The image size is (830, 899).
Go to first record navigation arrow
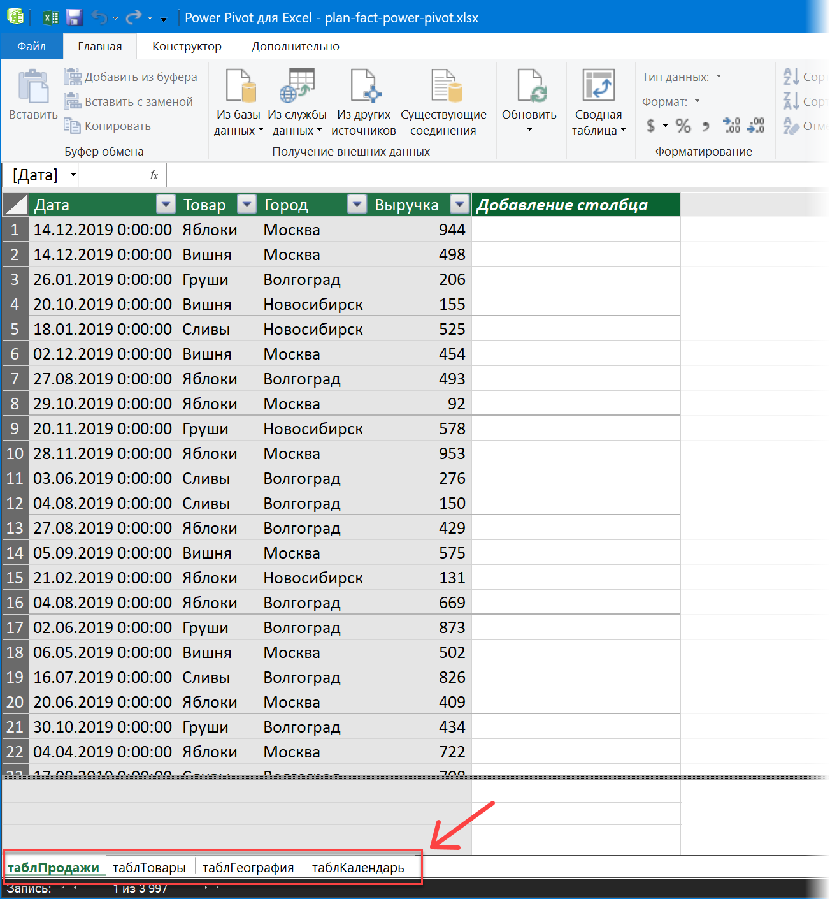click(62, 888)
